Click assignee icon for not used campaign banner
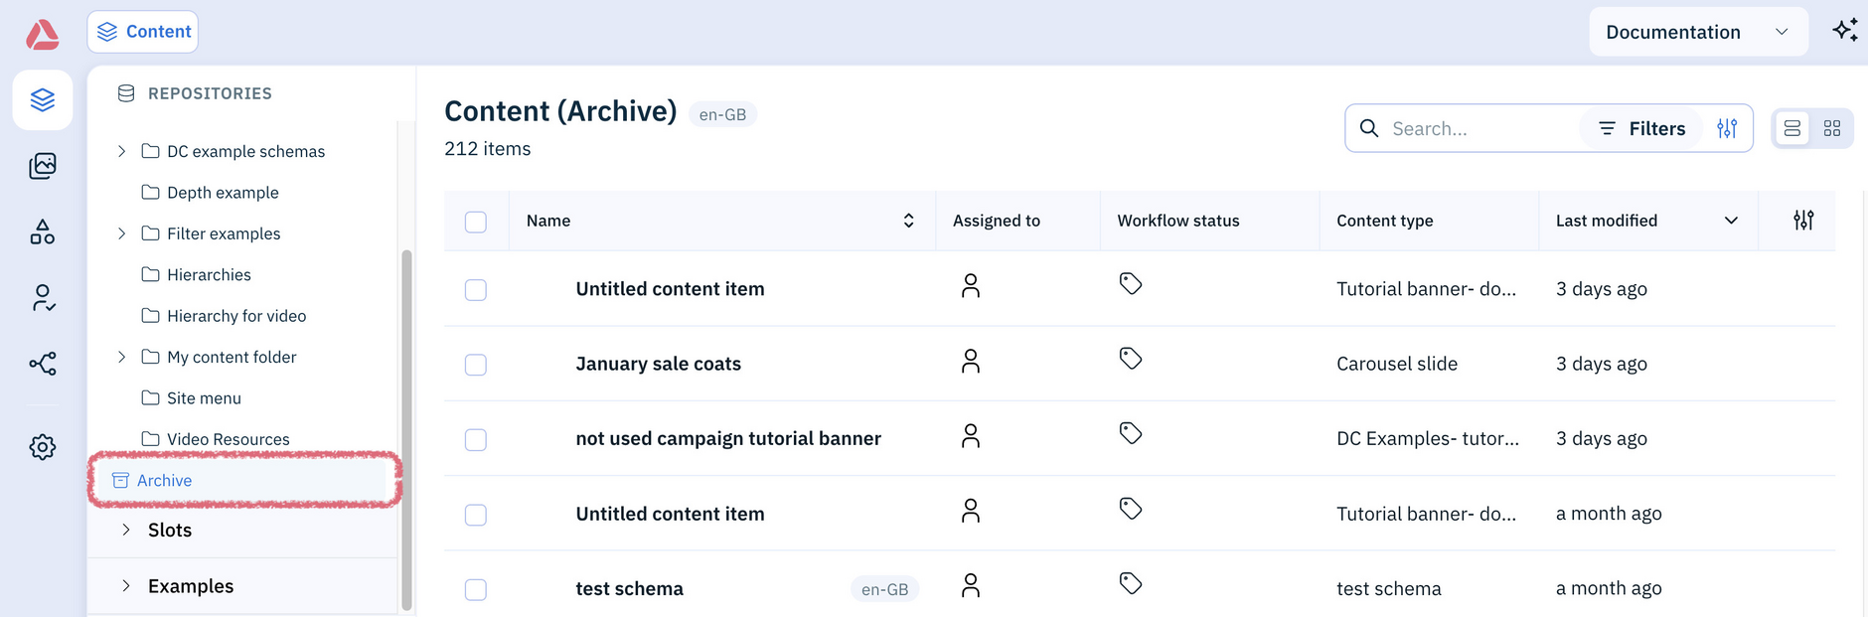 click(x=971, y=435)
